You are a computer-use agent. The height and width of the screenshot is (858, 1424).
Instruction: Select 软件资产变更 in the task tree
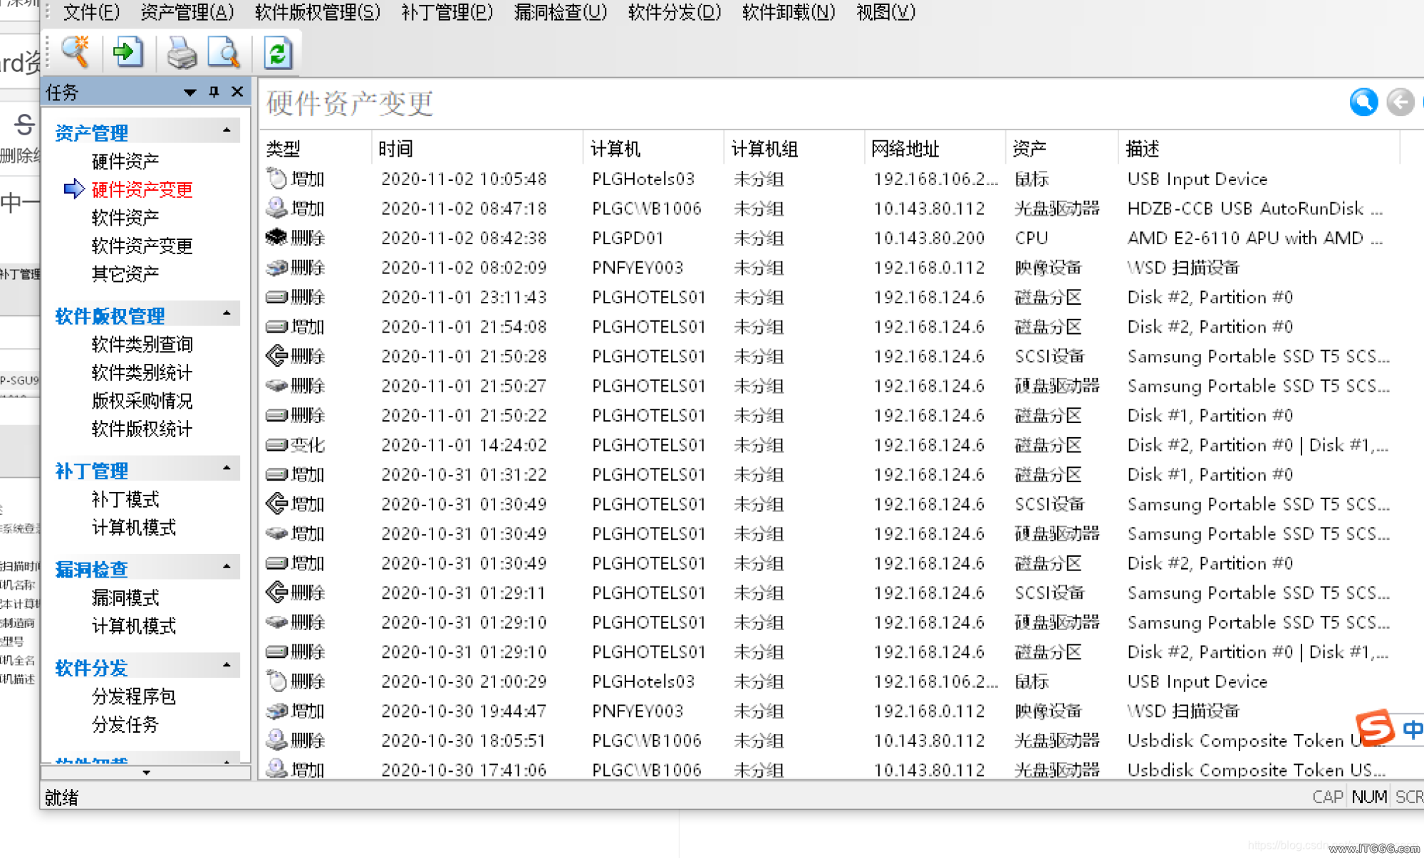[142, 246]
